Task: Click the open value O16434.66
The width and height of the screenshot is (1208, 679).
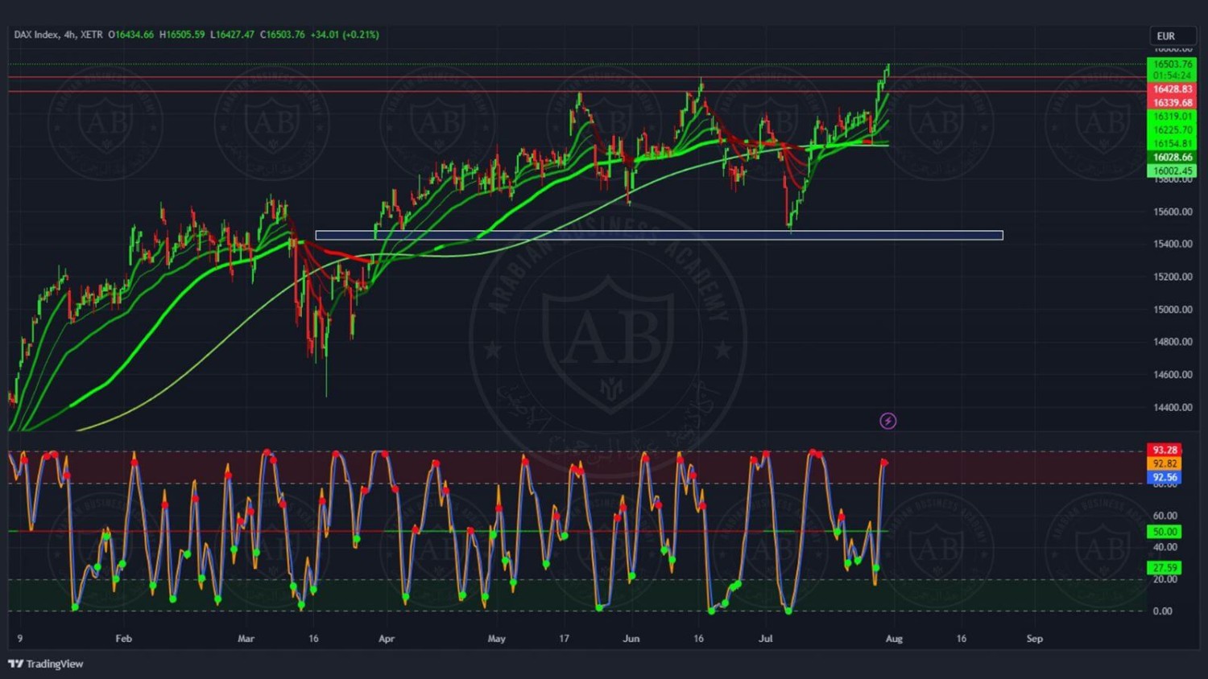Action: point(130,35)
